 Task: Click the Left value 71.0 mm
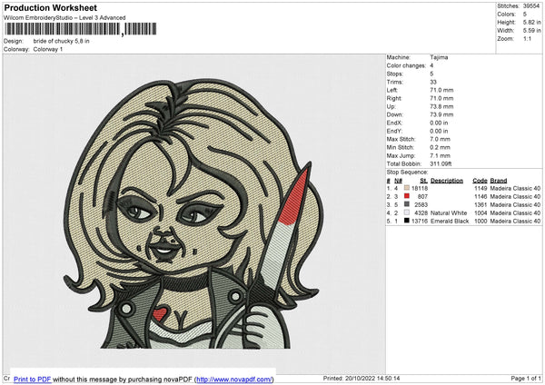pos(441,90)
